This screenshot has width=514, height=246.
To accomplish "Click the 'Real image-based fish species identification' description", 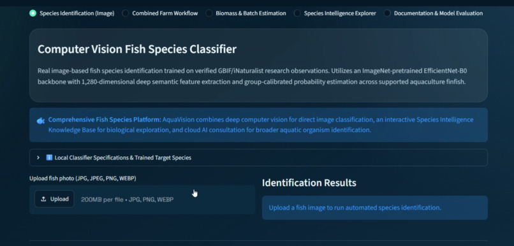I will (x=252, y=76).
